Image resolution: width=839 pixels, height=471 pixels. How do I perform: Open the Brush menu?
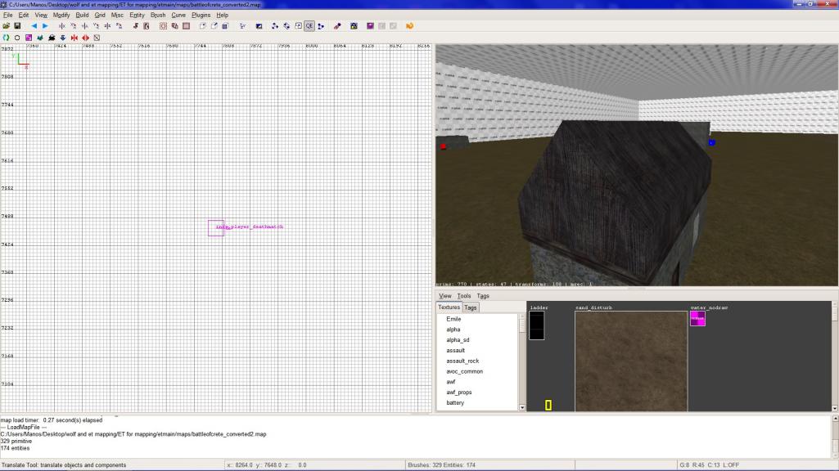point(158,15)
